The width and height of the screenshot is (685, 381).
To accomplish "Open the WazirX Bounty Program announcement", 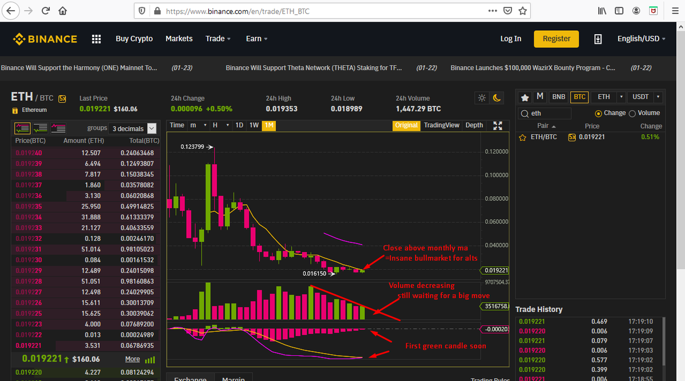I will (x=533, y=68).
